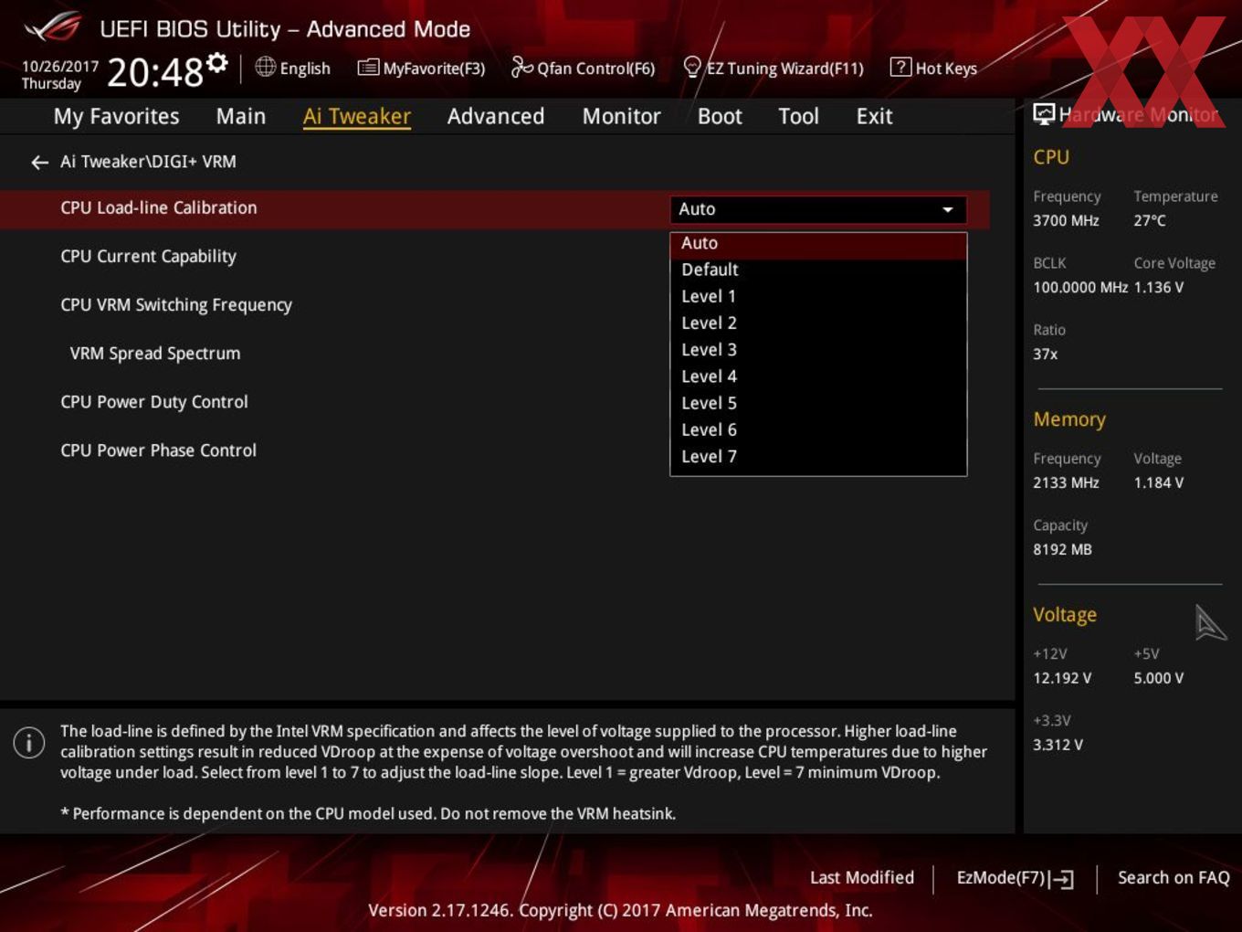
Task: Go to the Advanced tab
Action: pyautogui.click(x=496, y=116)
